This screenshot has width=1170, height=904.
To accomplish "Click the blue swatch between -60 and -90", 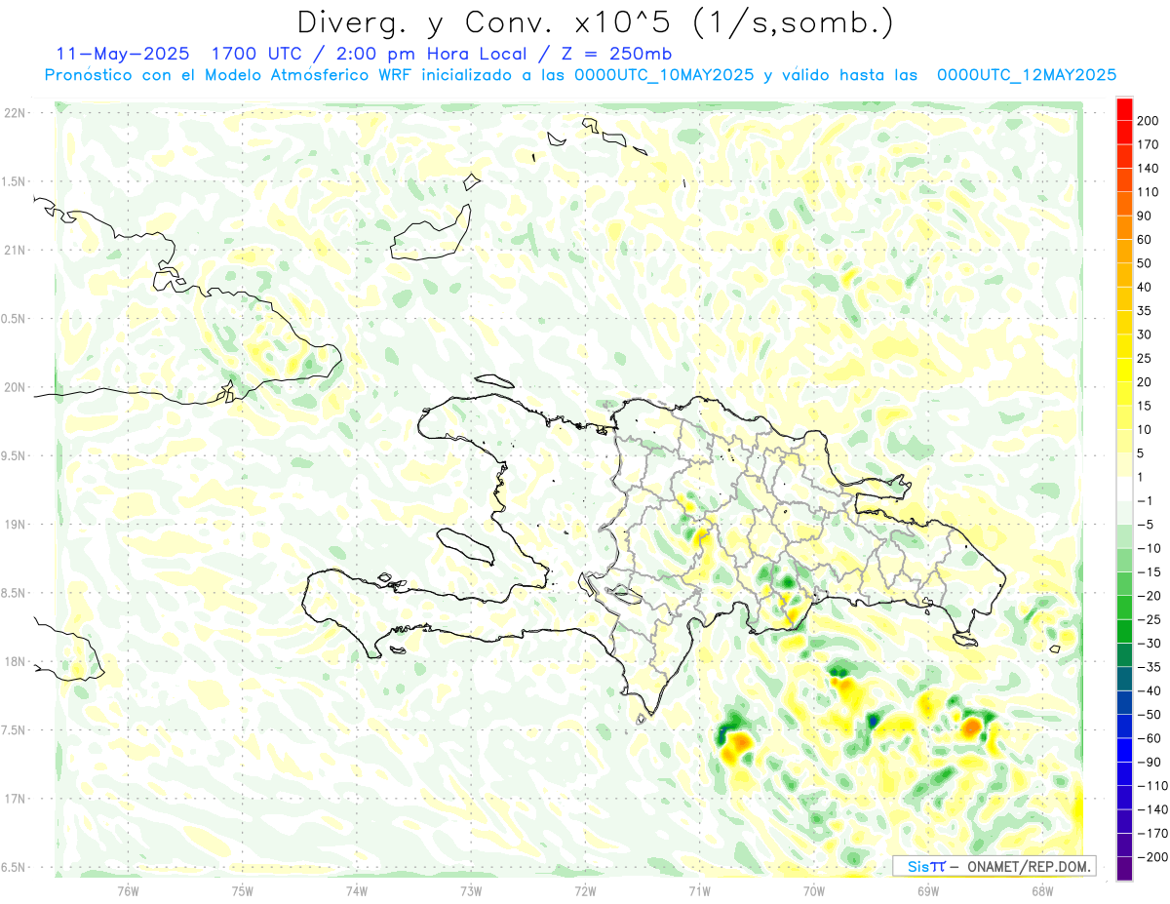I will (x=1124, y=750).
